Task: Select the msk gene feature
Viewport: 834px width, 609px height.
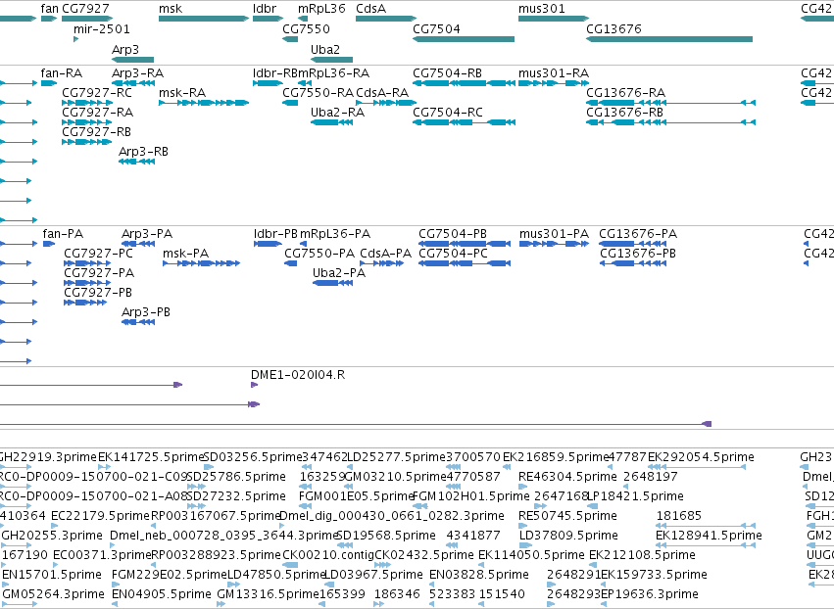Action: [x=204, y=19]
